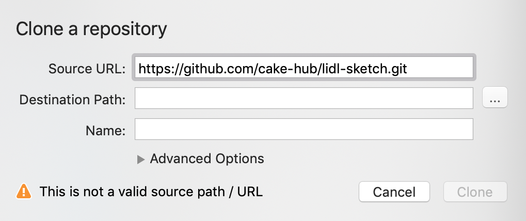Viewport: 526px width, 221px height.
Task: Place cursor on "https://" in the Source URL
Action: coord(161,69)
